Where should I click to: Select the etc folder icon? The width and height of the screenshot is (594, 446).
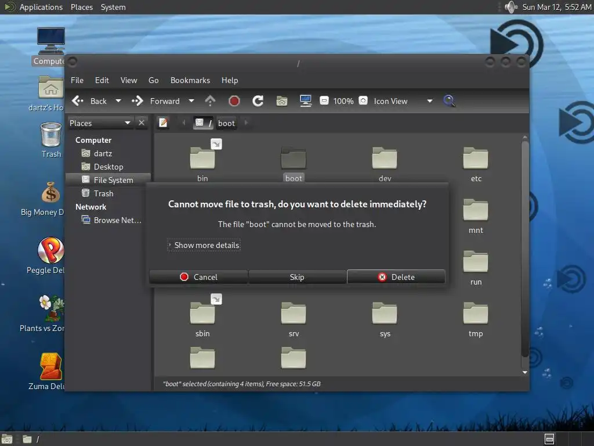[476, 158]
